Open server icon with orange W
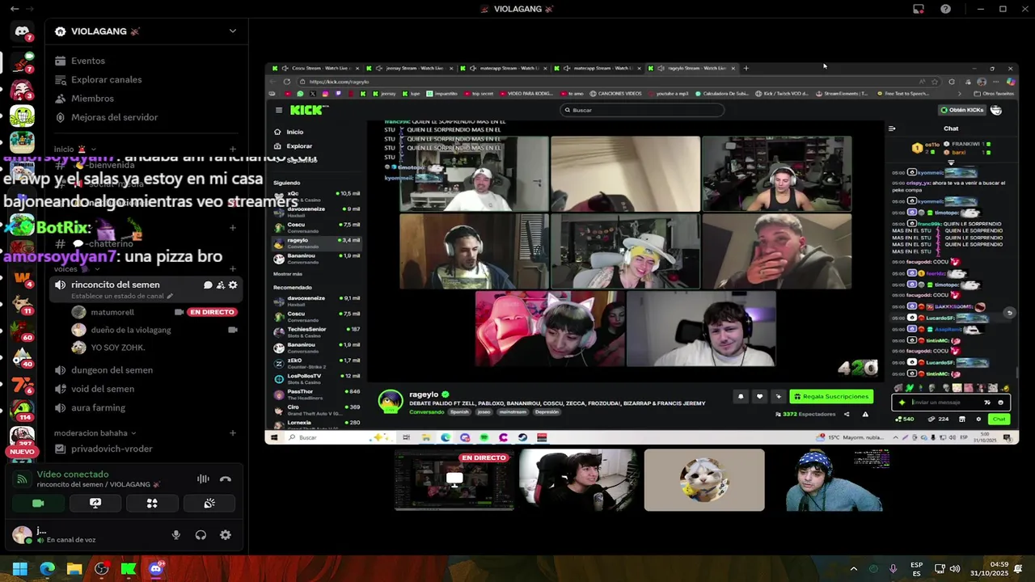The width and height of the screenshot is (1035, 582). pyautogui.click(x=22, y=279)
